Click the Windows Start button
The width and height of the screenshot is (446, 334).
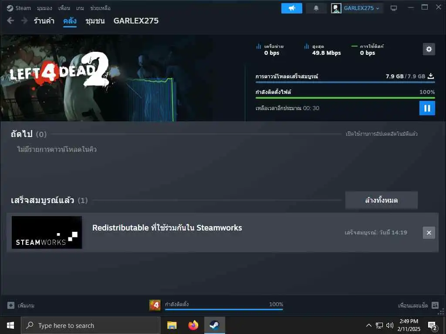[10, 325]
